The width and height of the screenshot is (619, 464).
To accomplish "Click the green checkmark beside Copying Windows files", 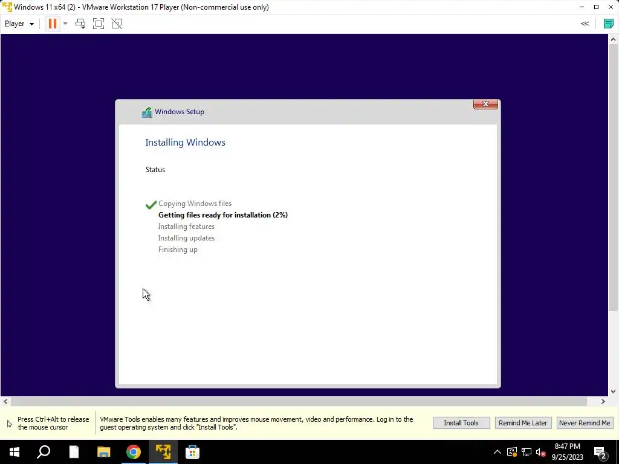I will click(151, 204).
